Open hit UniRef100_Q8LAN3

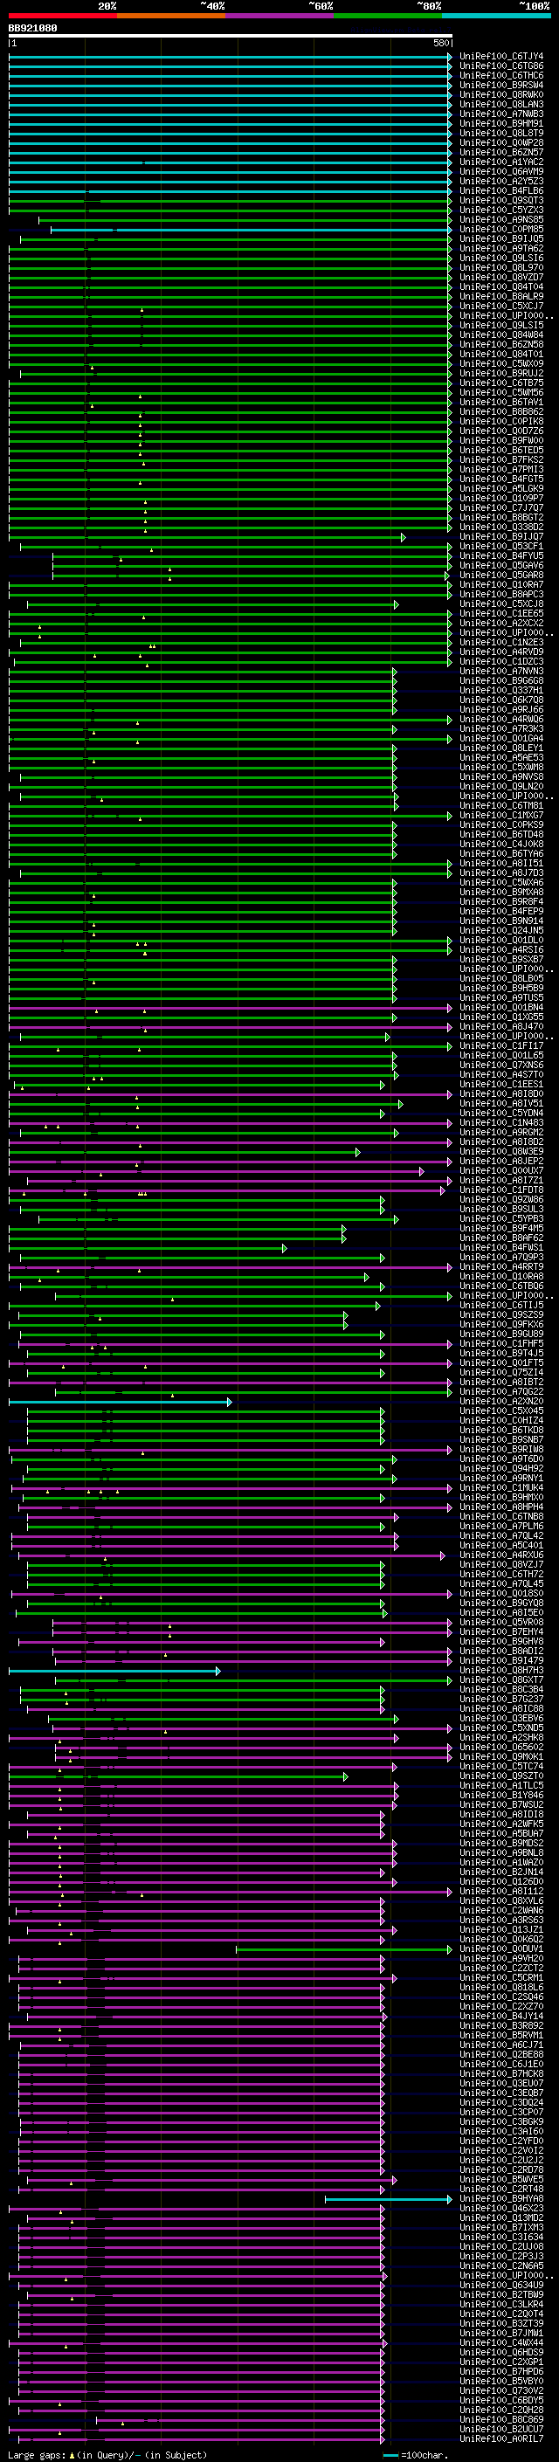(501, 104)
